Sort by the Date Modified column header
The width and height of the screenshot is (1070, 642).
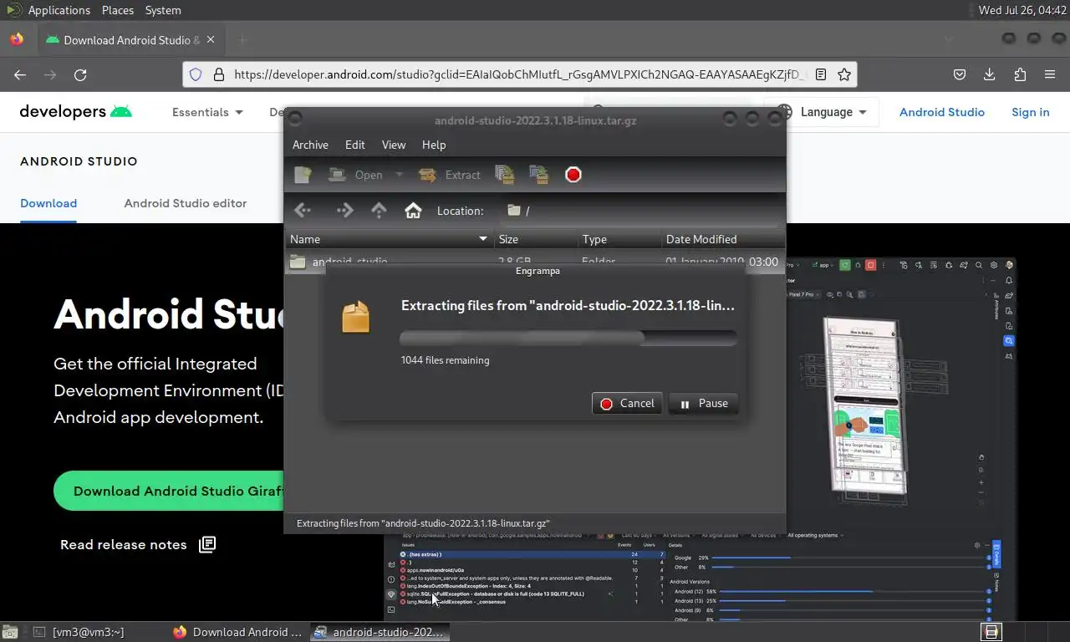(723, 239)
